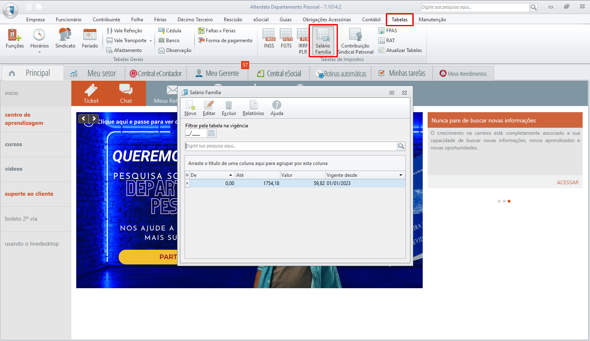Open the Chat button

click(126, 93)
